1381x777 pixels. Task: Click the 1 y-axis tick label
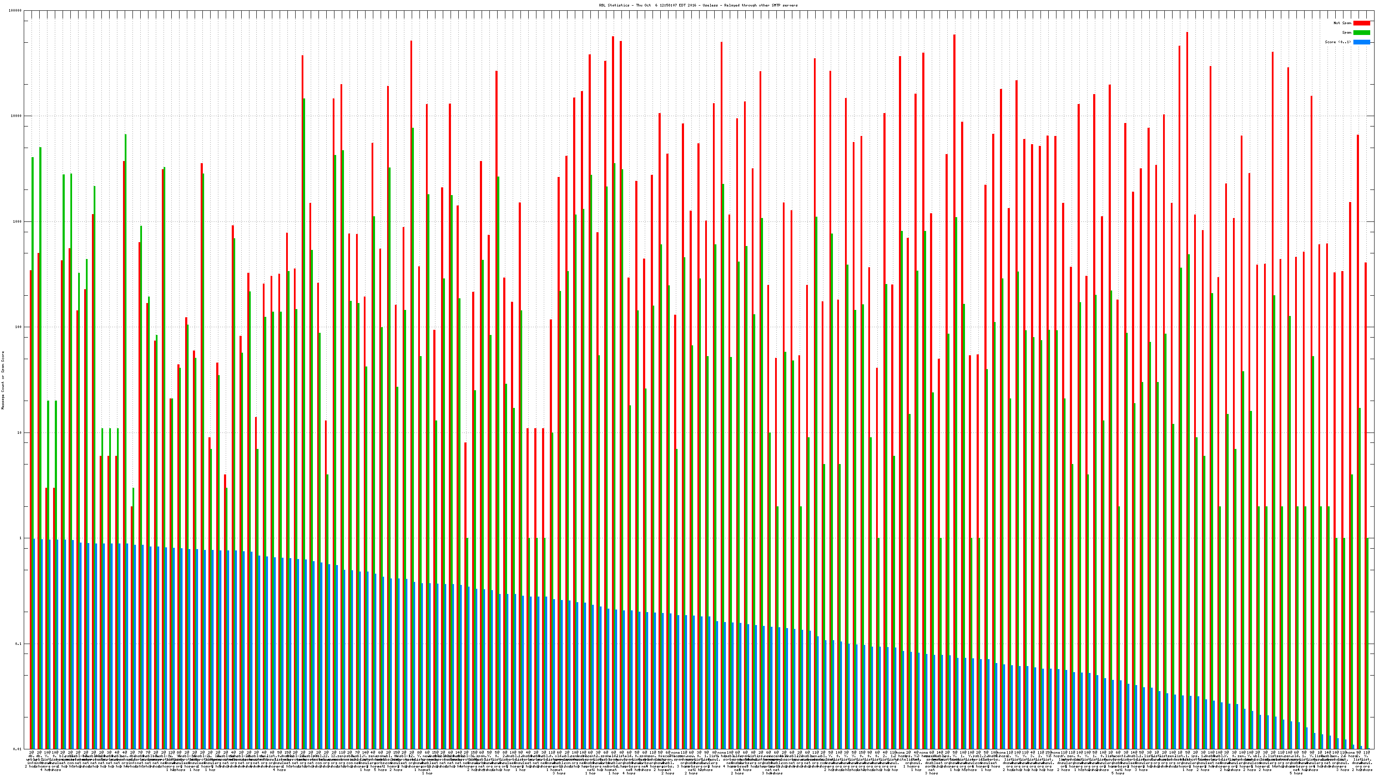point(21,538)
